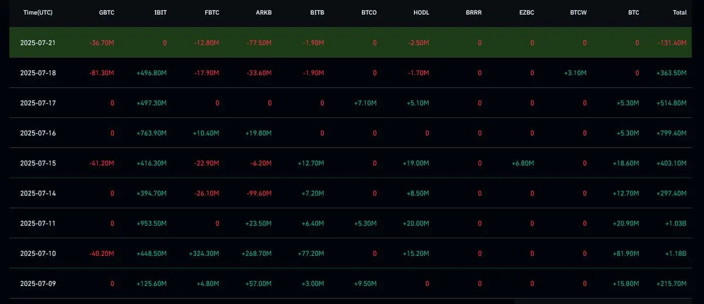
Task: Click the +448.50M IBIT value
Action: coord(151,254)
